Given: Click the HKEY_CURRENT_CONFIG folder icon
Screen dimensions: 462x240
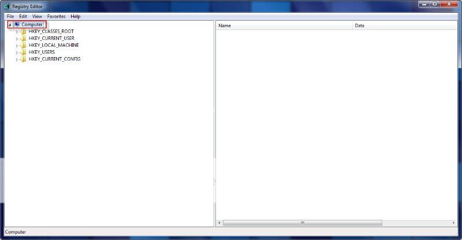Looking at the screenshot, I should point(24,59).
